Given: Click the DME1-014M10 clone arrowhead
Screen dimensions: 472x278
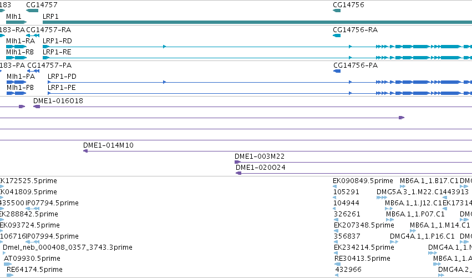Looking at the screenshot, I should [x=85, y=151].
